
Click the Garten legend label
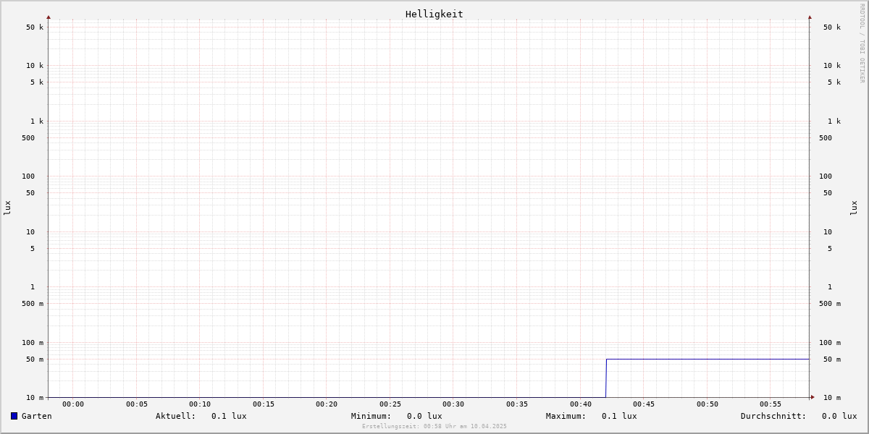(x=37, y=416)
